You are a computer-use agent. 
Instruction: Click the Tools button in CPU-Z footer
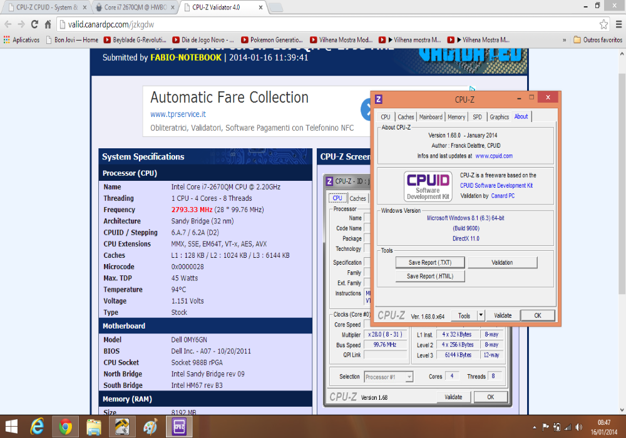click(464, 315)
